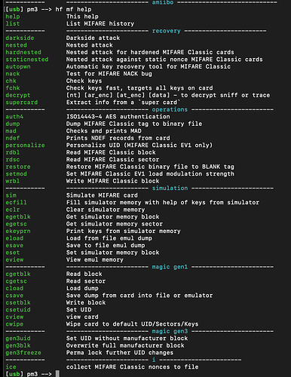This screenshot has width=291, height=377.
Task: Select the gen3freeze command name
Action: click(x=23, y=353)
